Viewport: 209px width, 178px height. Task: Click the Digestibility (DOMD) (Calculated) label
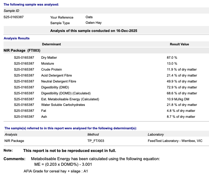[x=66, y=93]
